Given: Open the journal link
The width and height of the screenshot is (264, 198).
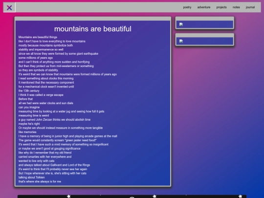Looking at the screenshot, I should [x=250, y=7].
